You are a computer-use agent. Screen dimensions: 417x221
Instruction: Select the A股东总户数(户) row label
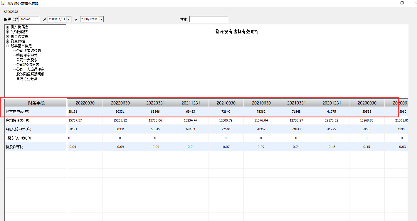[x=19, y=129]
